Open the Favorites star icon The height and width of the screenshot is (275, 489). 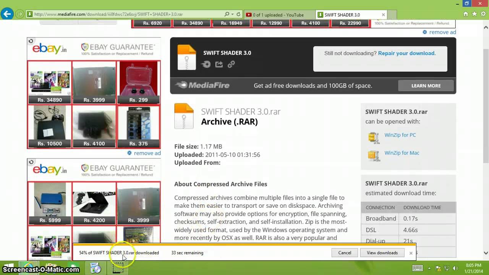click(x=474, y=14)
